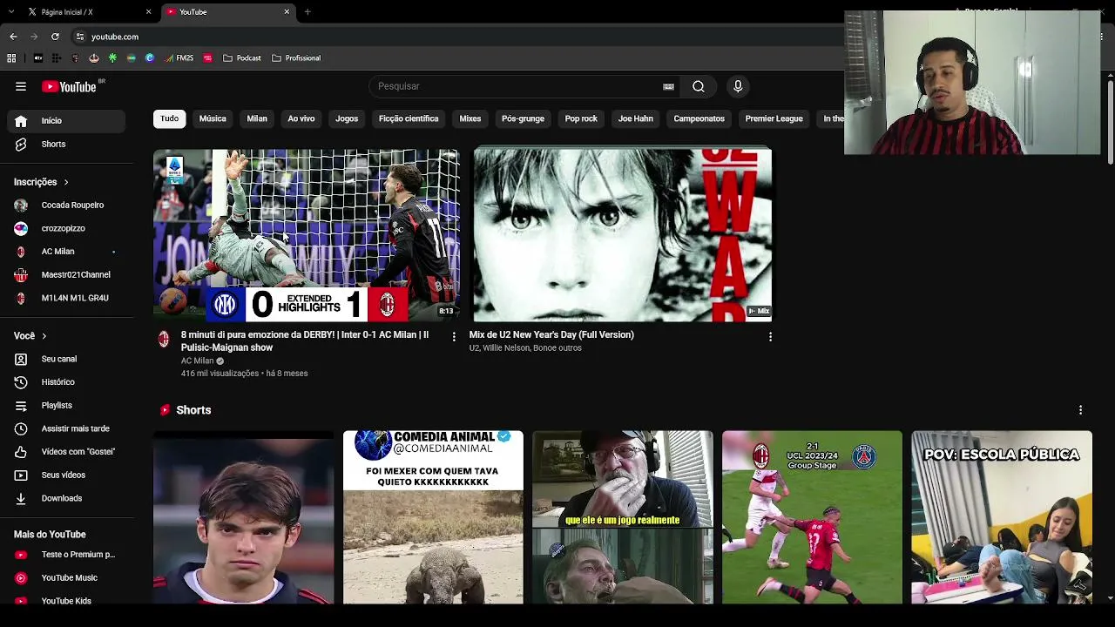The width and height of the screenshot is (1115, 627).
Task: Open AC Milan channel avatar beside derby video
Action: coord(164,340)
